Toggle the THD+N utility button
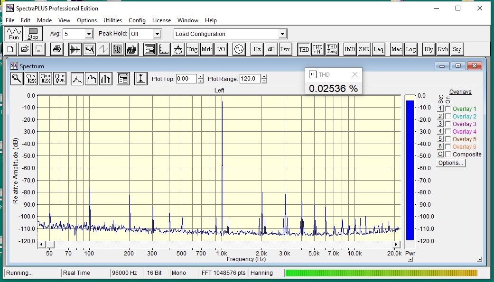This screenshot has height=282, width=494. pos(317,49)
